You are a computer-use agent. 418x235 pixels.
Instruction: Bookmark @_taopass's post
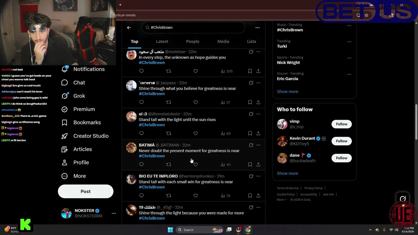coord(250,102)
